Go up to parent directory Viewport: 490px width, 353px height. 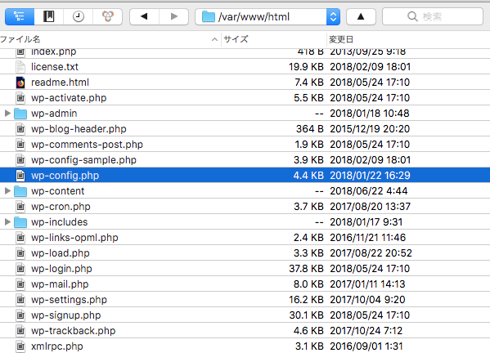pos(361,16)
